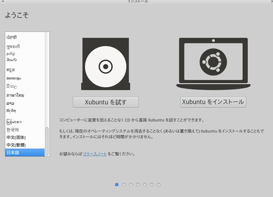Open the window menu arrow in titlebar
This screenshot has width=273, height=197.
pos(3,2)
